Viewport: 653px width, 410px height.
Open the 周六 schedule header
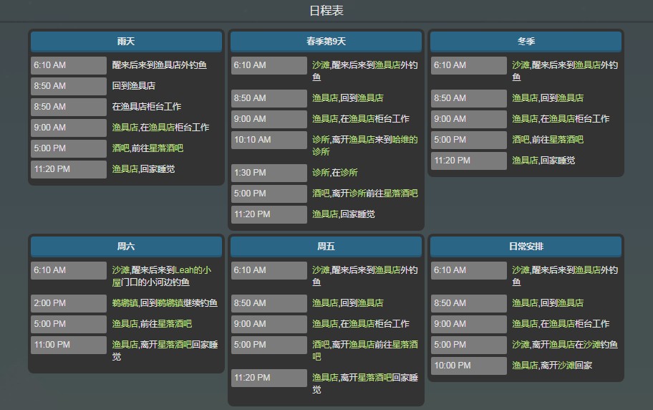pyautogui.click(x=126, y=247)
